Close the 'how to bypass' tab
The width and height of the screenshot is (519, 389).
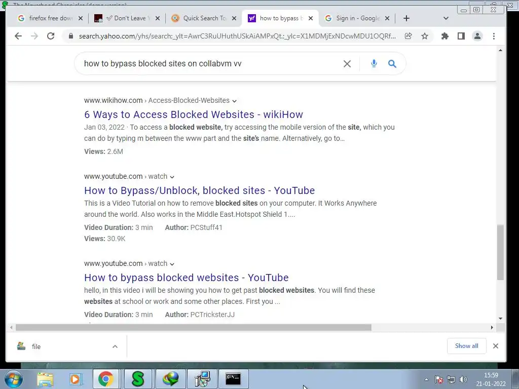(x=311, y=18)
